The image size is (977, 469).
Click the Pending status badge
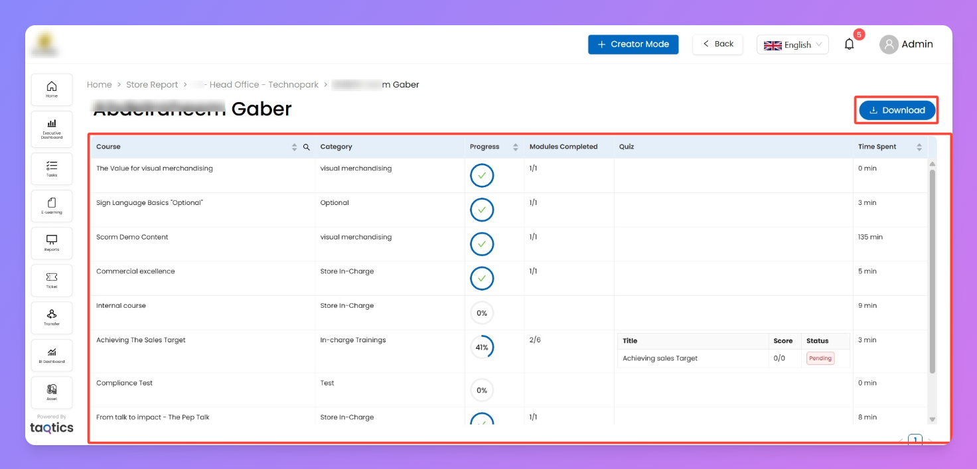820,358
